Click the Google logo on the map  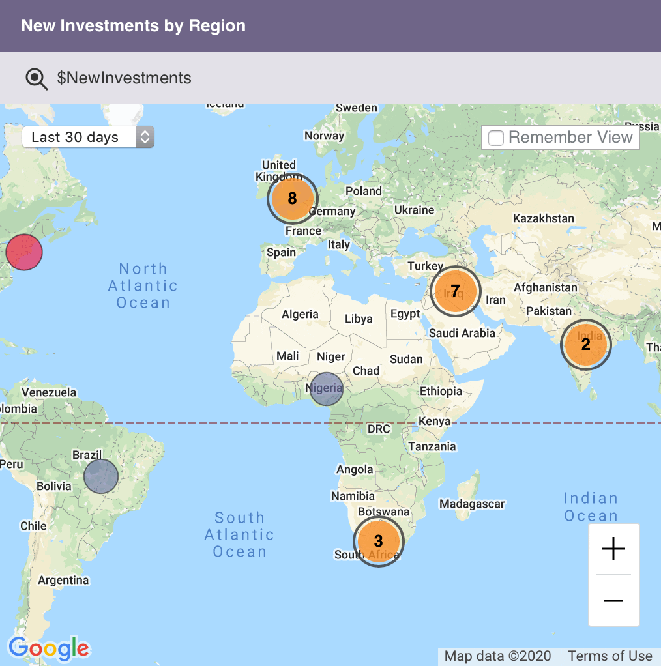pyautogui.click(x=50, y=648)
